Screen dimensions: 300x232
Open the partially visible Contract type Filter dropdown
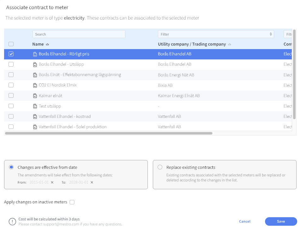[288, 34]
